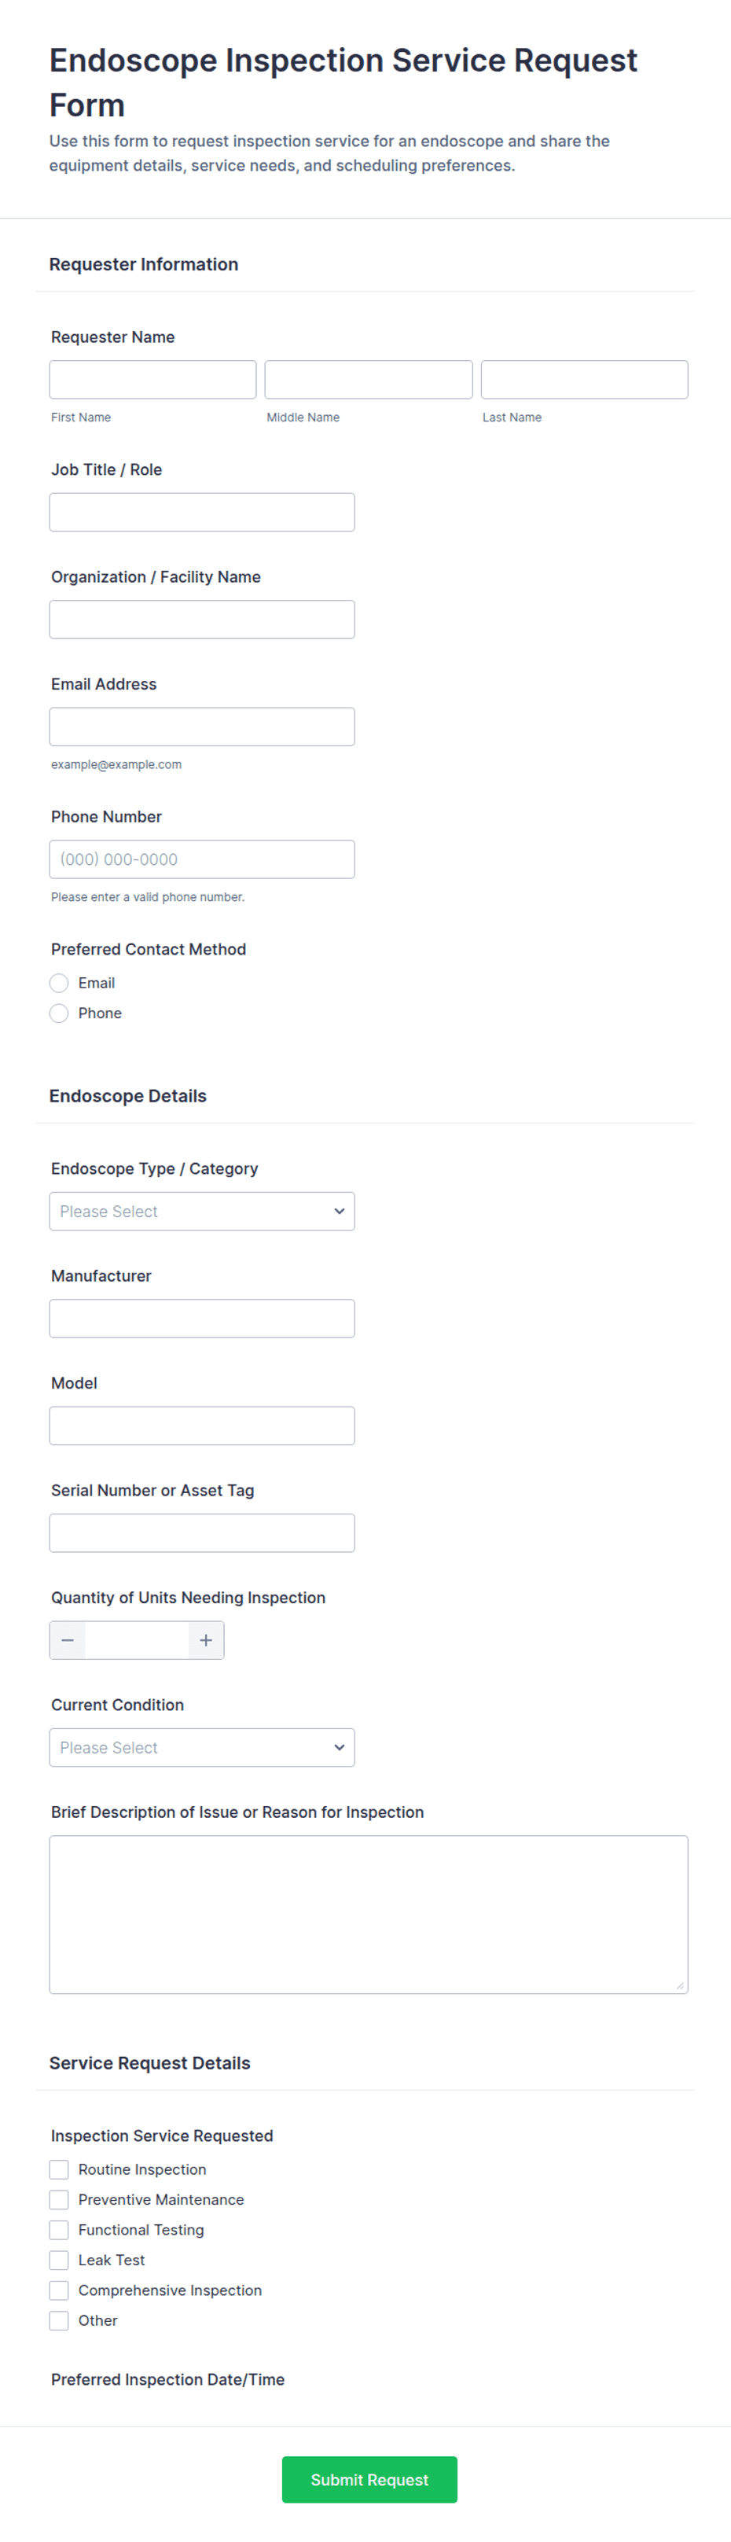
Task: Focus the Phone Number field
Action: [202, 859]
